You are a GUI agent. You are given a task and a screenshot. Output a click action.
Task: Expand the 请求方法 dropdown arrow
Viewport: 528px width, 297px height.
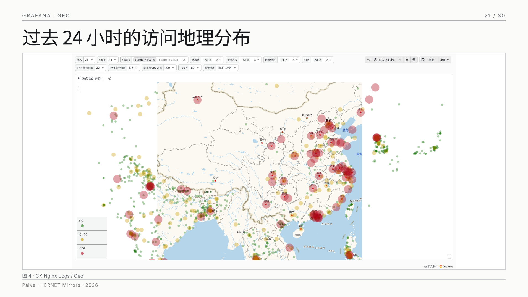[258, 60]
